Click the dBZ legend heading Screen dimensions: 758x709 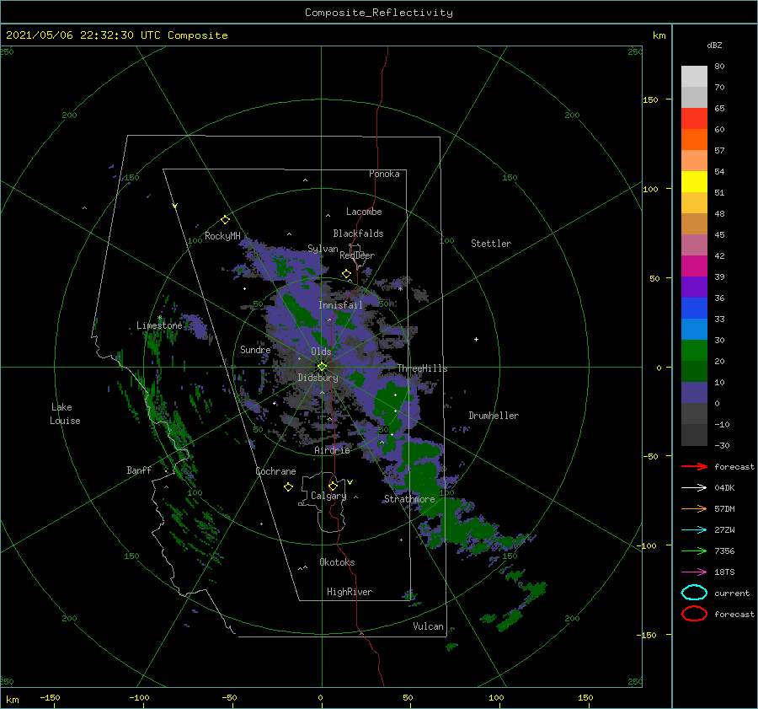(x=714, y=45)
